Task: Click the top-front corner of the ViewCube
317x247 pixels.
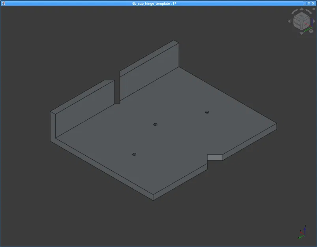Action: (301, 21)
